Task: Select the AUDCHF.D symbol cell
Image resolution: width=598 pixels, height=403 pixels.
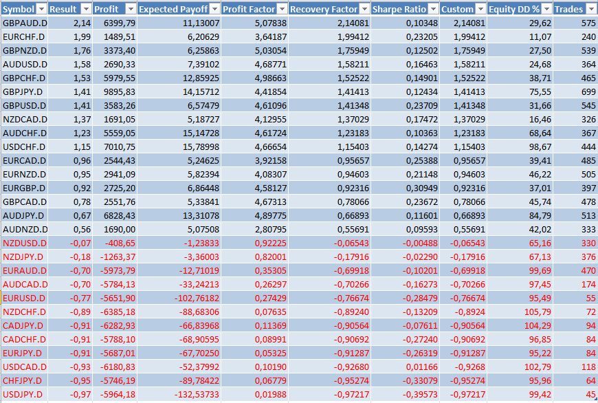Action: tap(24, 133)
